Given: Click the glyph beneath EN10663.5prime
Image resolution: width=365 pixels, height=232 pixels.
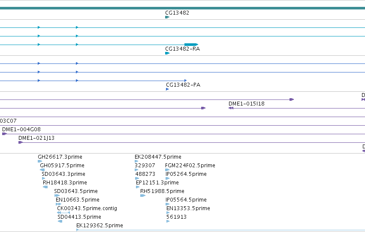Looking at the screenshot, I should pos(58,204).
